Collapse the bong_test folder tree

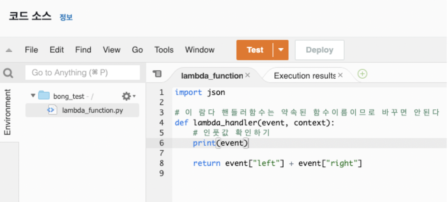click(x=33, y=96)
